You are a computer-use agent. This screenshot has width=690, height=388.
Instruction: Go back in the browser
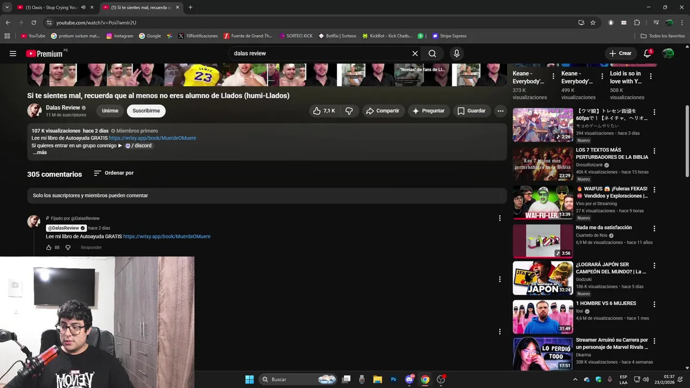click(8, 23)
